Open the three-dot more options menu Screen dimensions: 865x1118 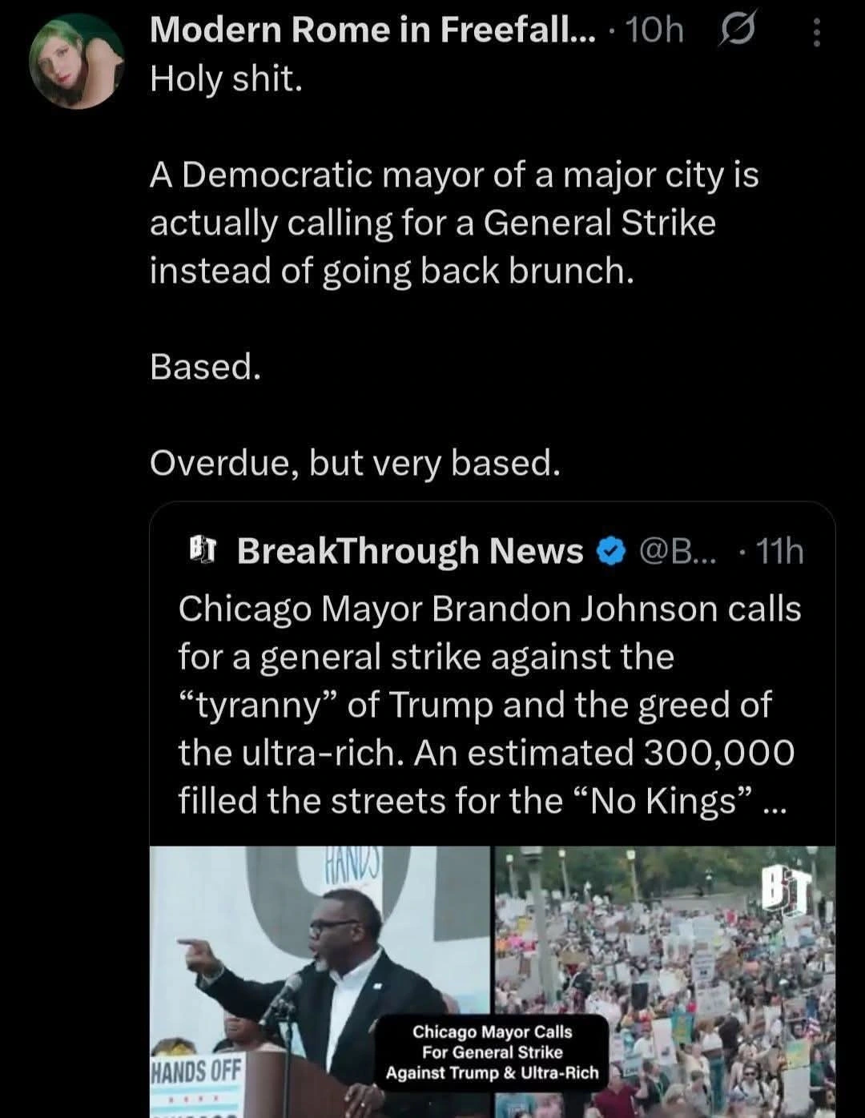coord(816,33)
